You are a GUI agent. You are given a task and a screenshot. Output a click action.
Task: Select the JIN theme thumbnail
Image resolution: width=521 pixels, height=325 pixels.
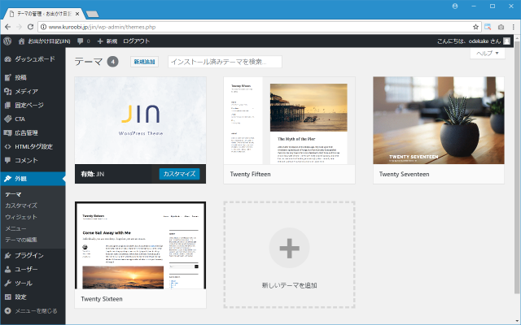[140, 121]
